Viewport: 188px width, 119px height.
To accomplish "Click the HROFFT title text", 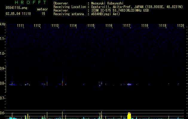I will (31, 2).
